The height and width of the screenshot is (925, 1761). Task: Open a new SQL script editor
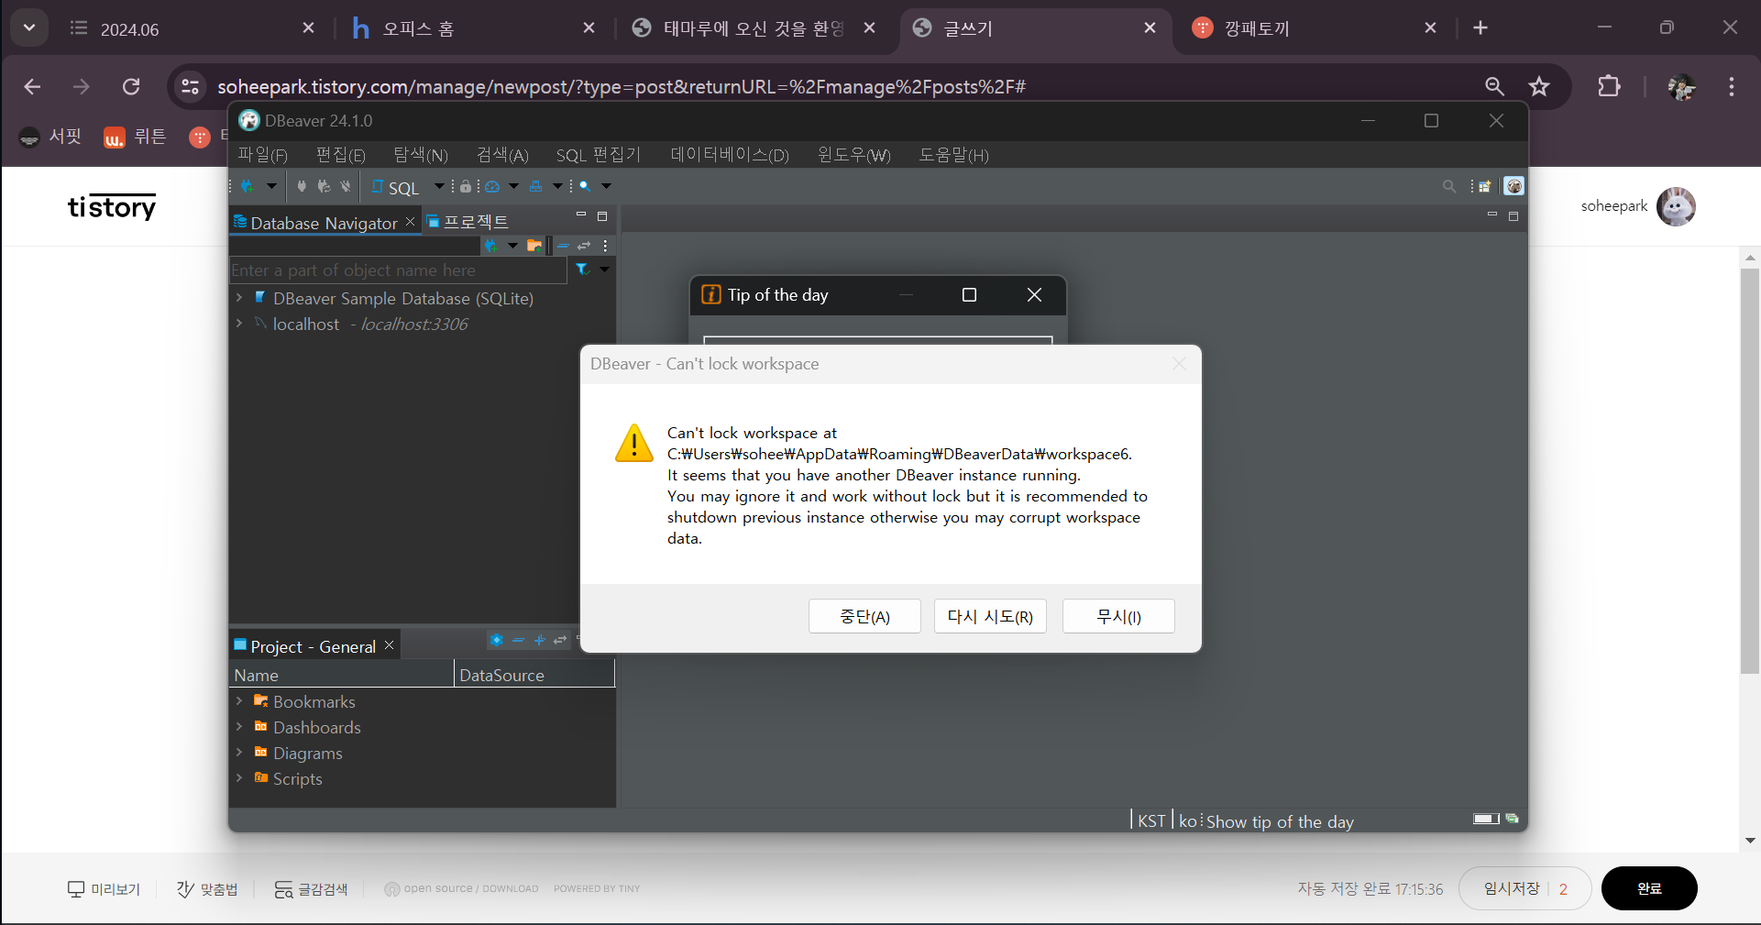click(395, 187)
